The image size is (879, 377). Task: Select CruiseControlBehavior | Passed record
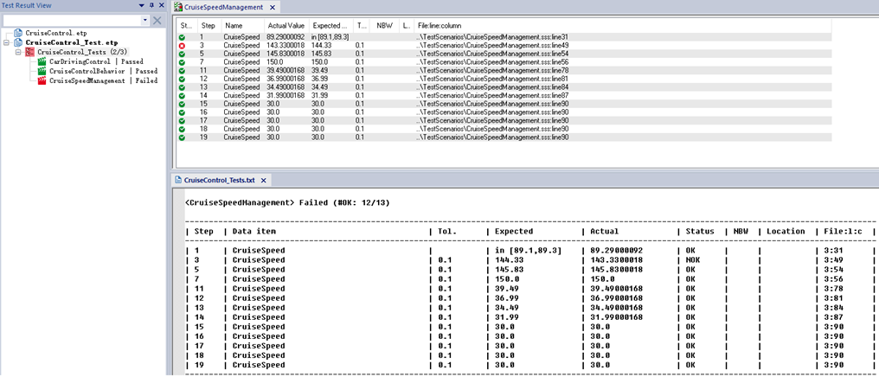(x=103, y=71)
